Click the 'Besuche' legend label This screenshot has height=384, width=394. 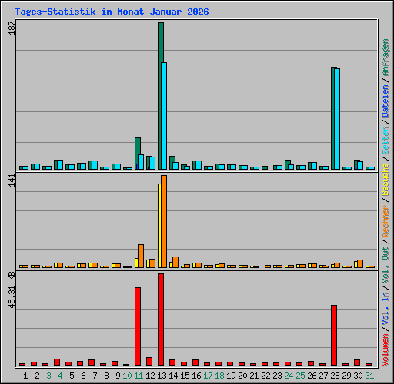386,180
